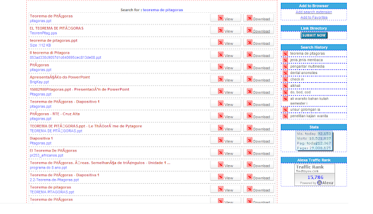Click pr253_africanos.ppt filename

(47, 156)
